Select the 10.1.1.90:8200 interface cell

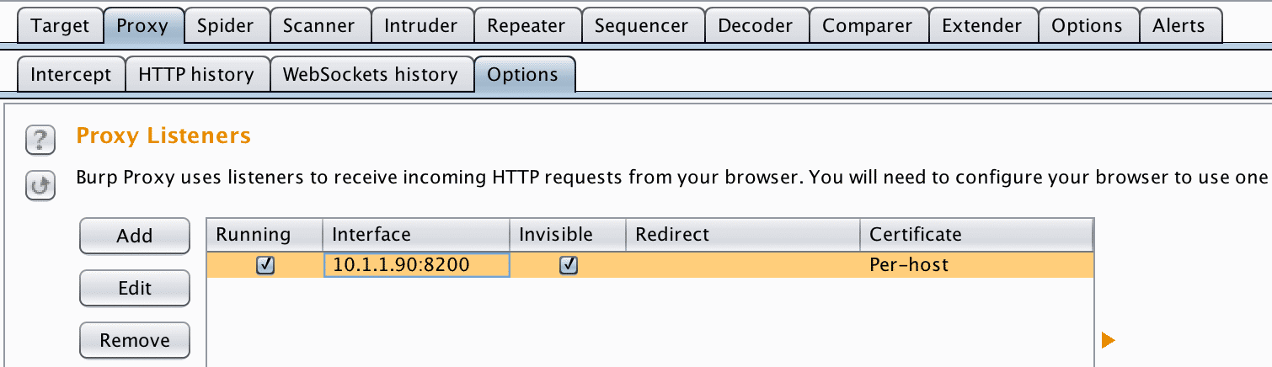[x=416, y=265]
